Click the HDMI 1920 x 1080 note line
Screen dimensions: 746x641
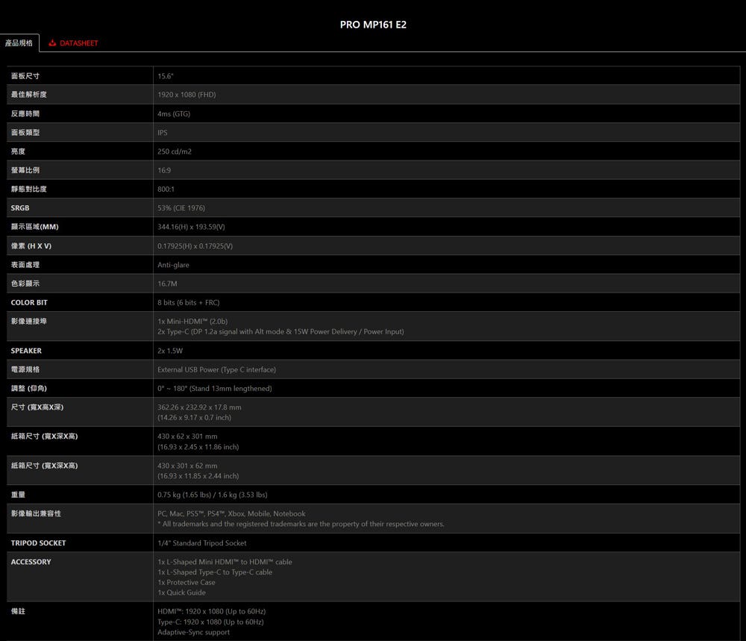211,611
